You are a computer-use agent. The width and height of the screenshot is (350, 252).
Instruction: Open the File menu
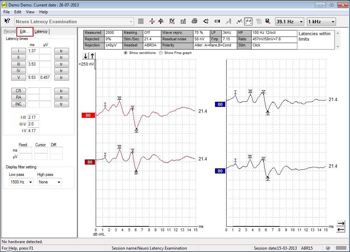pyautogui.click(x=6, y=12)
